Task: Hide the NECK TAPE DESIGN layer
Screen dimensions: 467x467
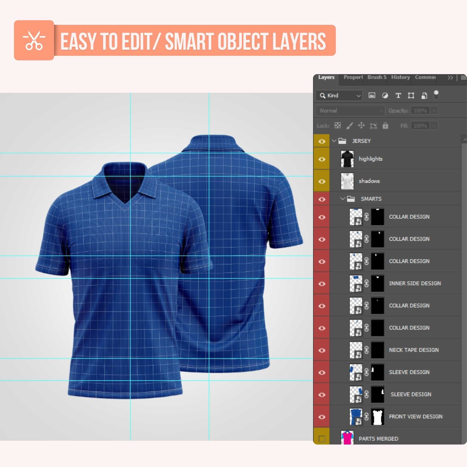Action: (x=322, y=350)
